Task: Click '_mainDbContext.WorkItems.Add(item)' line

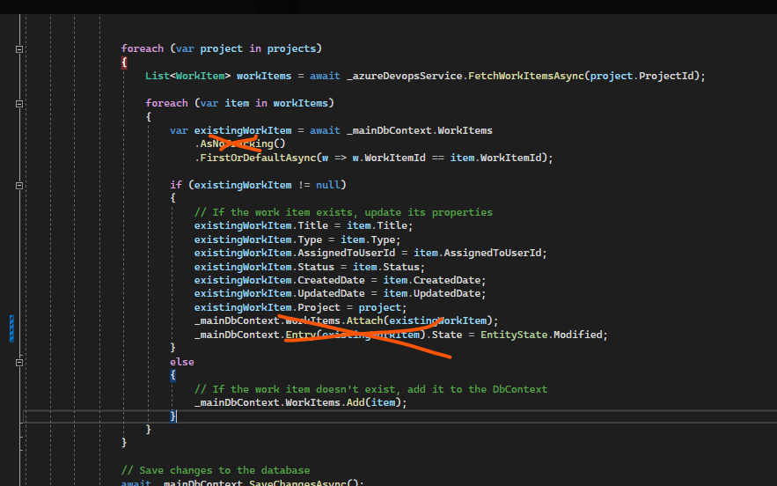Action: 300,402
